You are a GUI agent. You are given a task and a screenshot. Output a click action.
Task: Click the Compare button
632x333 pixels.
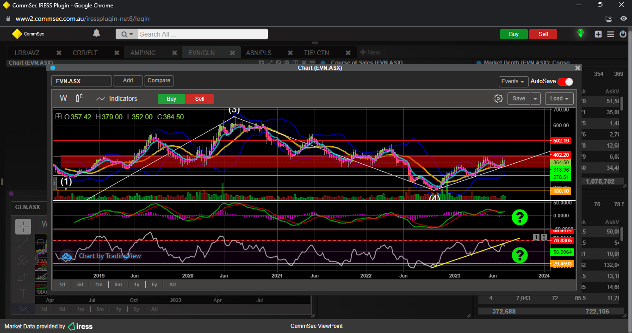point(159,80)
